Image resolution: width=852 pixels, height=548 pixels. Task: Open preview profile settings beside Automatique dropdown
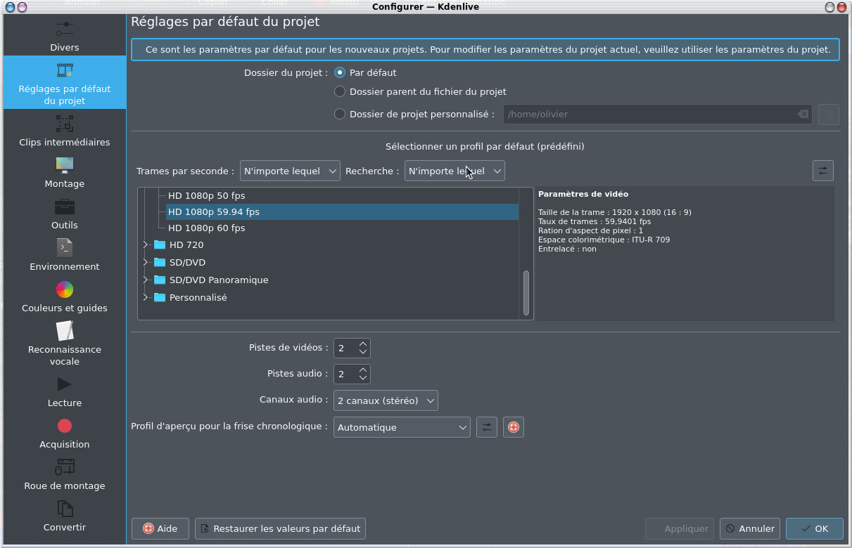tap(487, 427)
